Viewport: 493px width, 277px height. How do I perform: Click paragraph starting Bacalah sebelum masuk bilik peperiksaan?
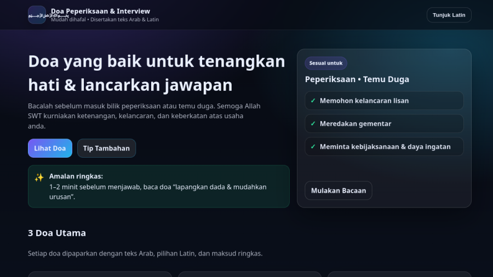pos(144,116)
